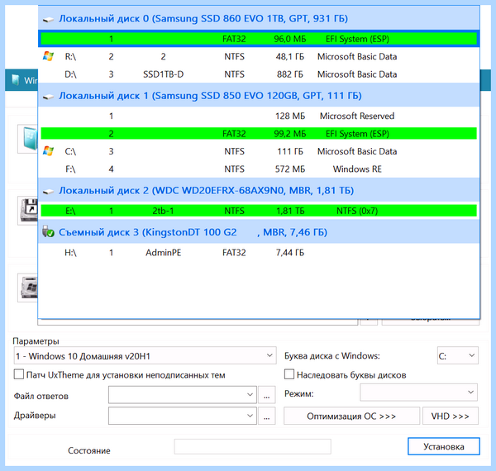
Task: Click the AdminPE volume label
Action: pos(163,253)
